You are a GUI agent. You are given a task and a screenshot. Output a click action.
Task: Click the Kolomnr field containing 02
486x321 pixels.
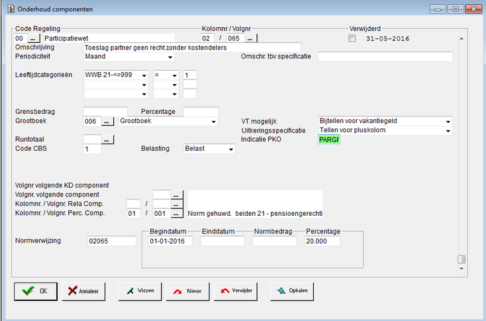[207, 38]
